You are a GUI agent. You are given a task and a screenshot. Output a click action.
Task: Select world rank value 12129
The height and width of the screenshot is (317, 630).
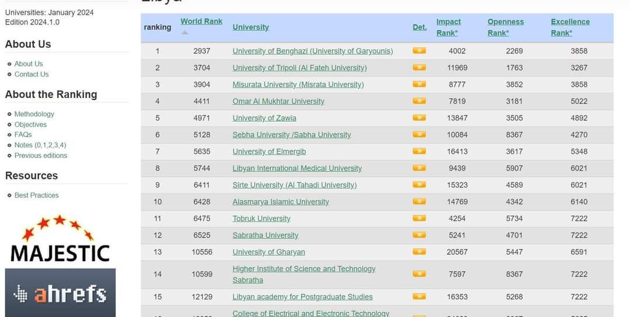[202, 297]
